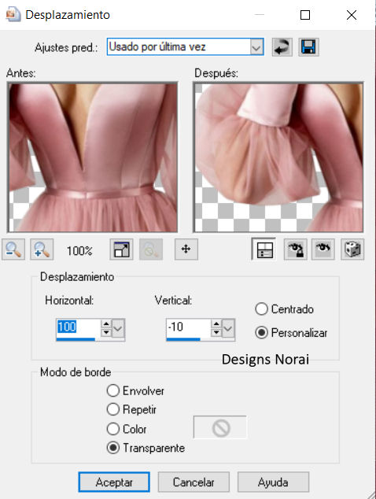This screenshot has height=499, width=376.
Task: Zoom out the preview with minus magnifier
Action: click(13, 249)
